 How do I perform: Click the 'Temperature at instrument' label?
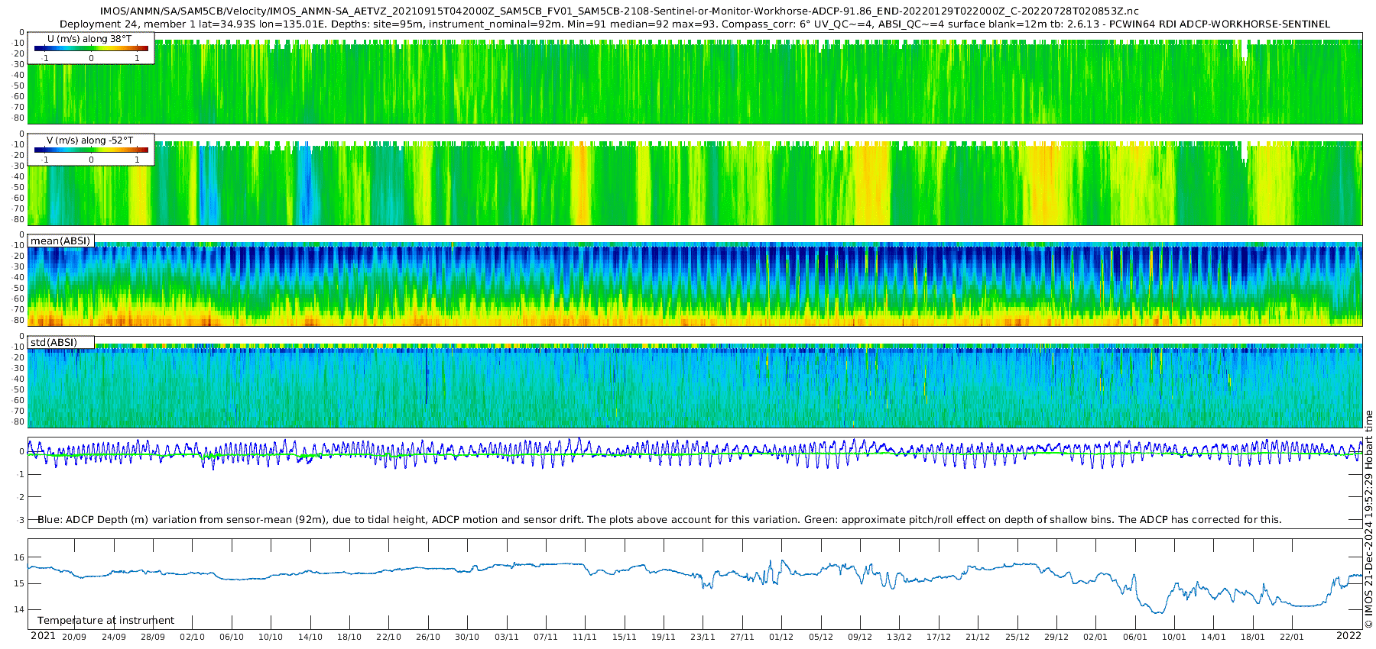105,621
